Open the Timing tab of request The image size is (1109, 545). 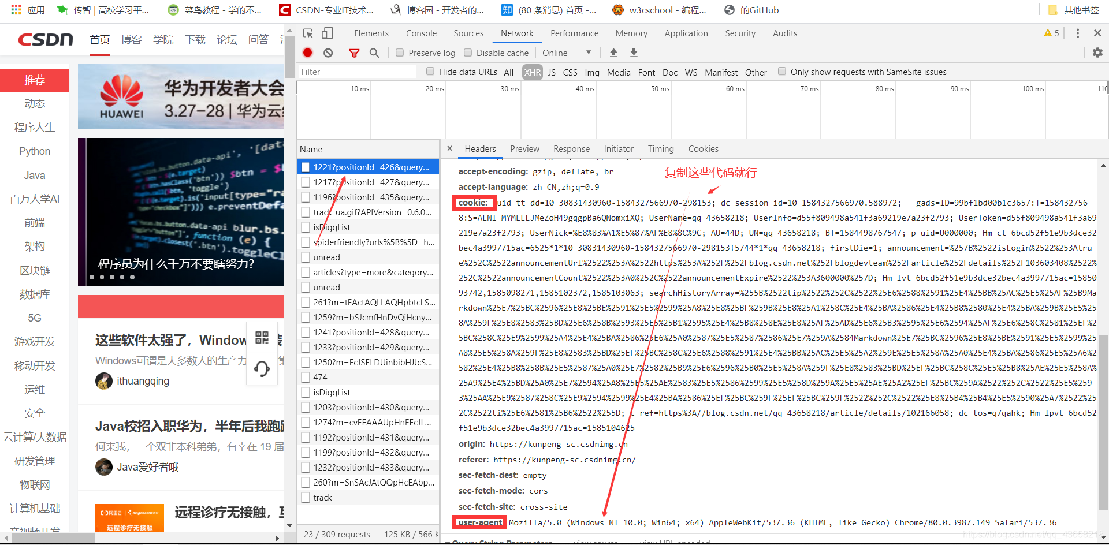pos(661,149)
